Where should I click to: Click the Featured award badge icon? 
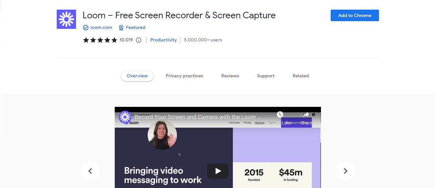(x=121, y=28)
